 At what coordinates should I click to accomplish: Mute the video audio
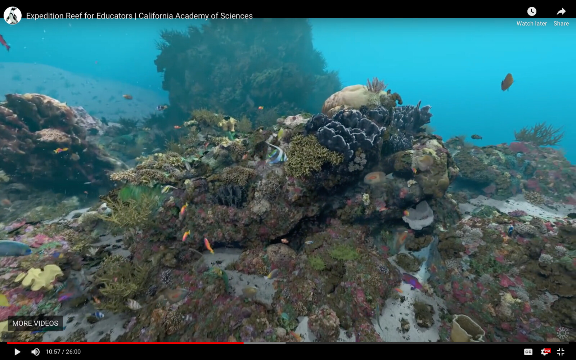[x=35, y=352]
